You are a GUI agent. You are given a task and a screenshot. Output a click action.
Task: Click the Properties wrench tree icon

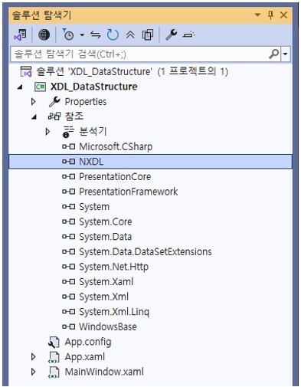pos(54,101)
